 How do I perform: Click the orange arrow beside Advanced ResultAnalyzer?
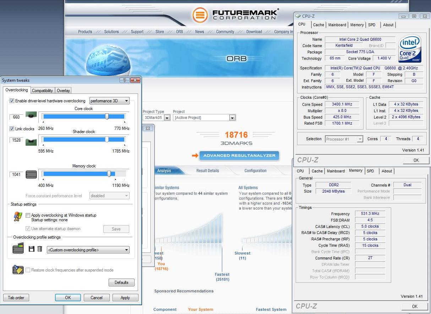(195, 155)
